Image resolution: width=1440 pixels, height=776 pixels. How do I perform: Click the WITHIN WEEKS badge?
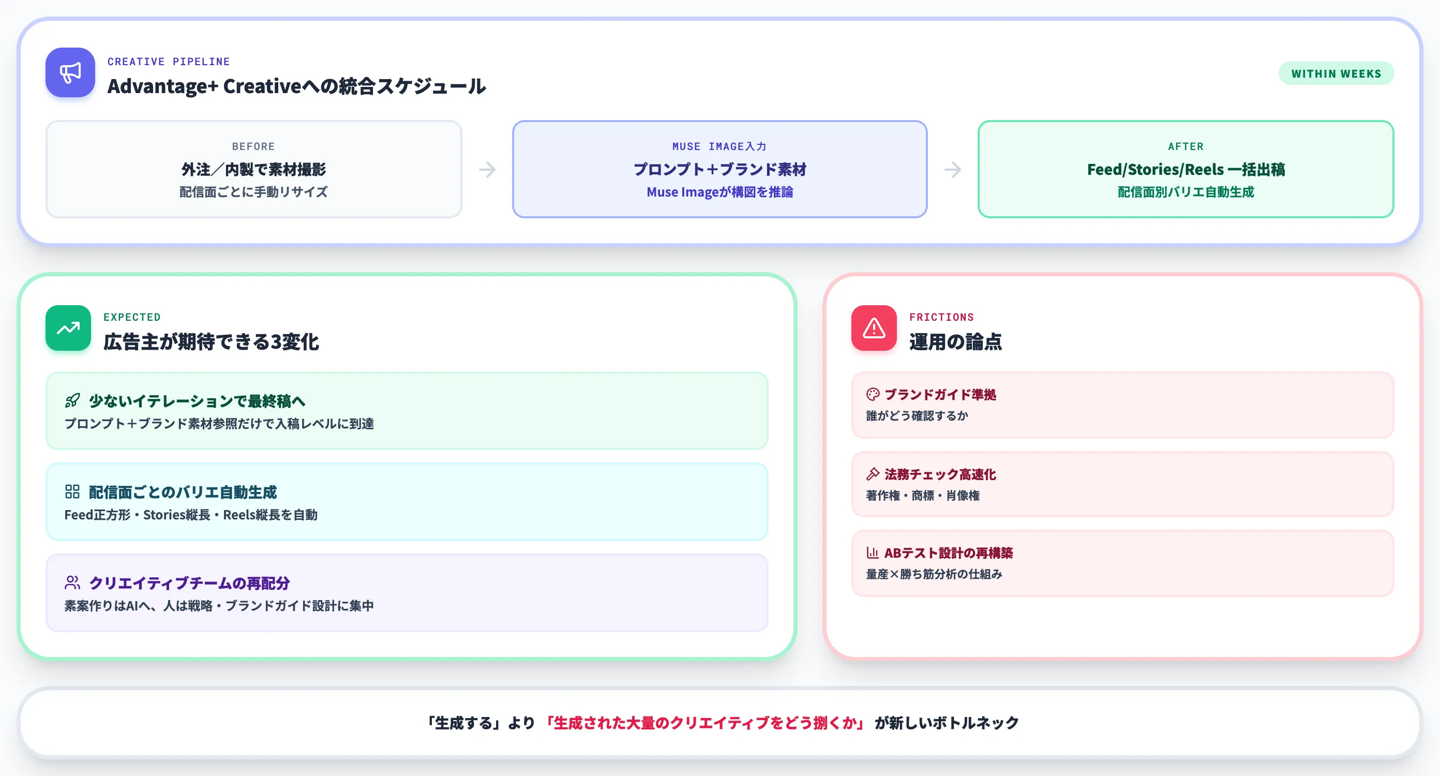click(x=1336, y=74)
